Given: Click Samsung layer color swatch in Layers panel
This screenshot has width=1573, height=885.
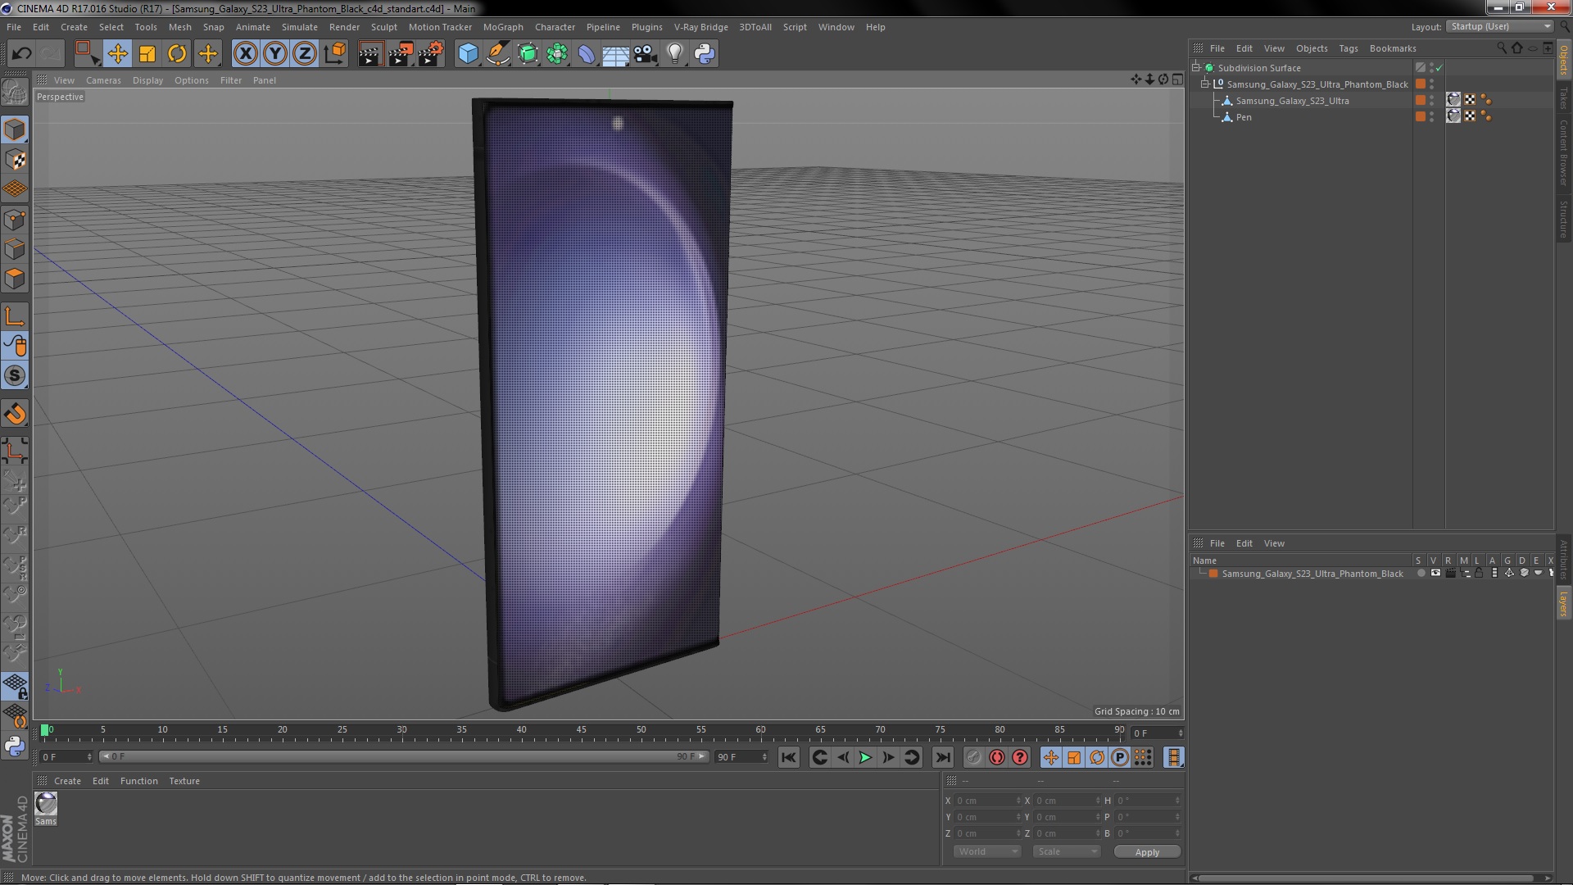Looking at the screenshot, I should coord(1213,574).
